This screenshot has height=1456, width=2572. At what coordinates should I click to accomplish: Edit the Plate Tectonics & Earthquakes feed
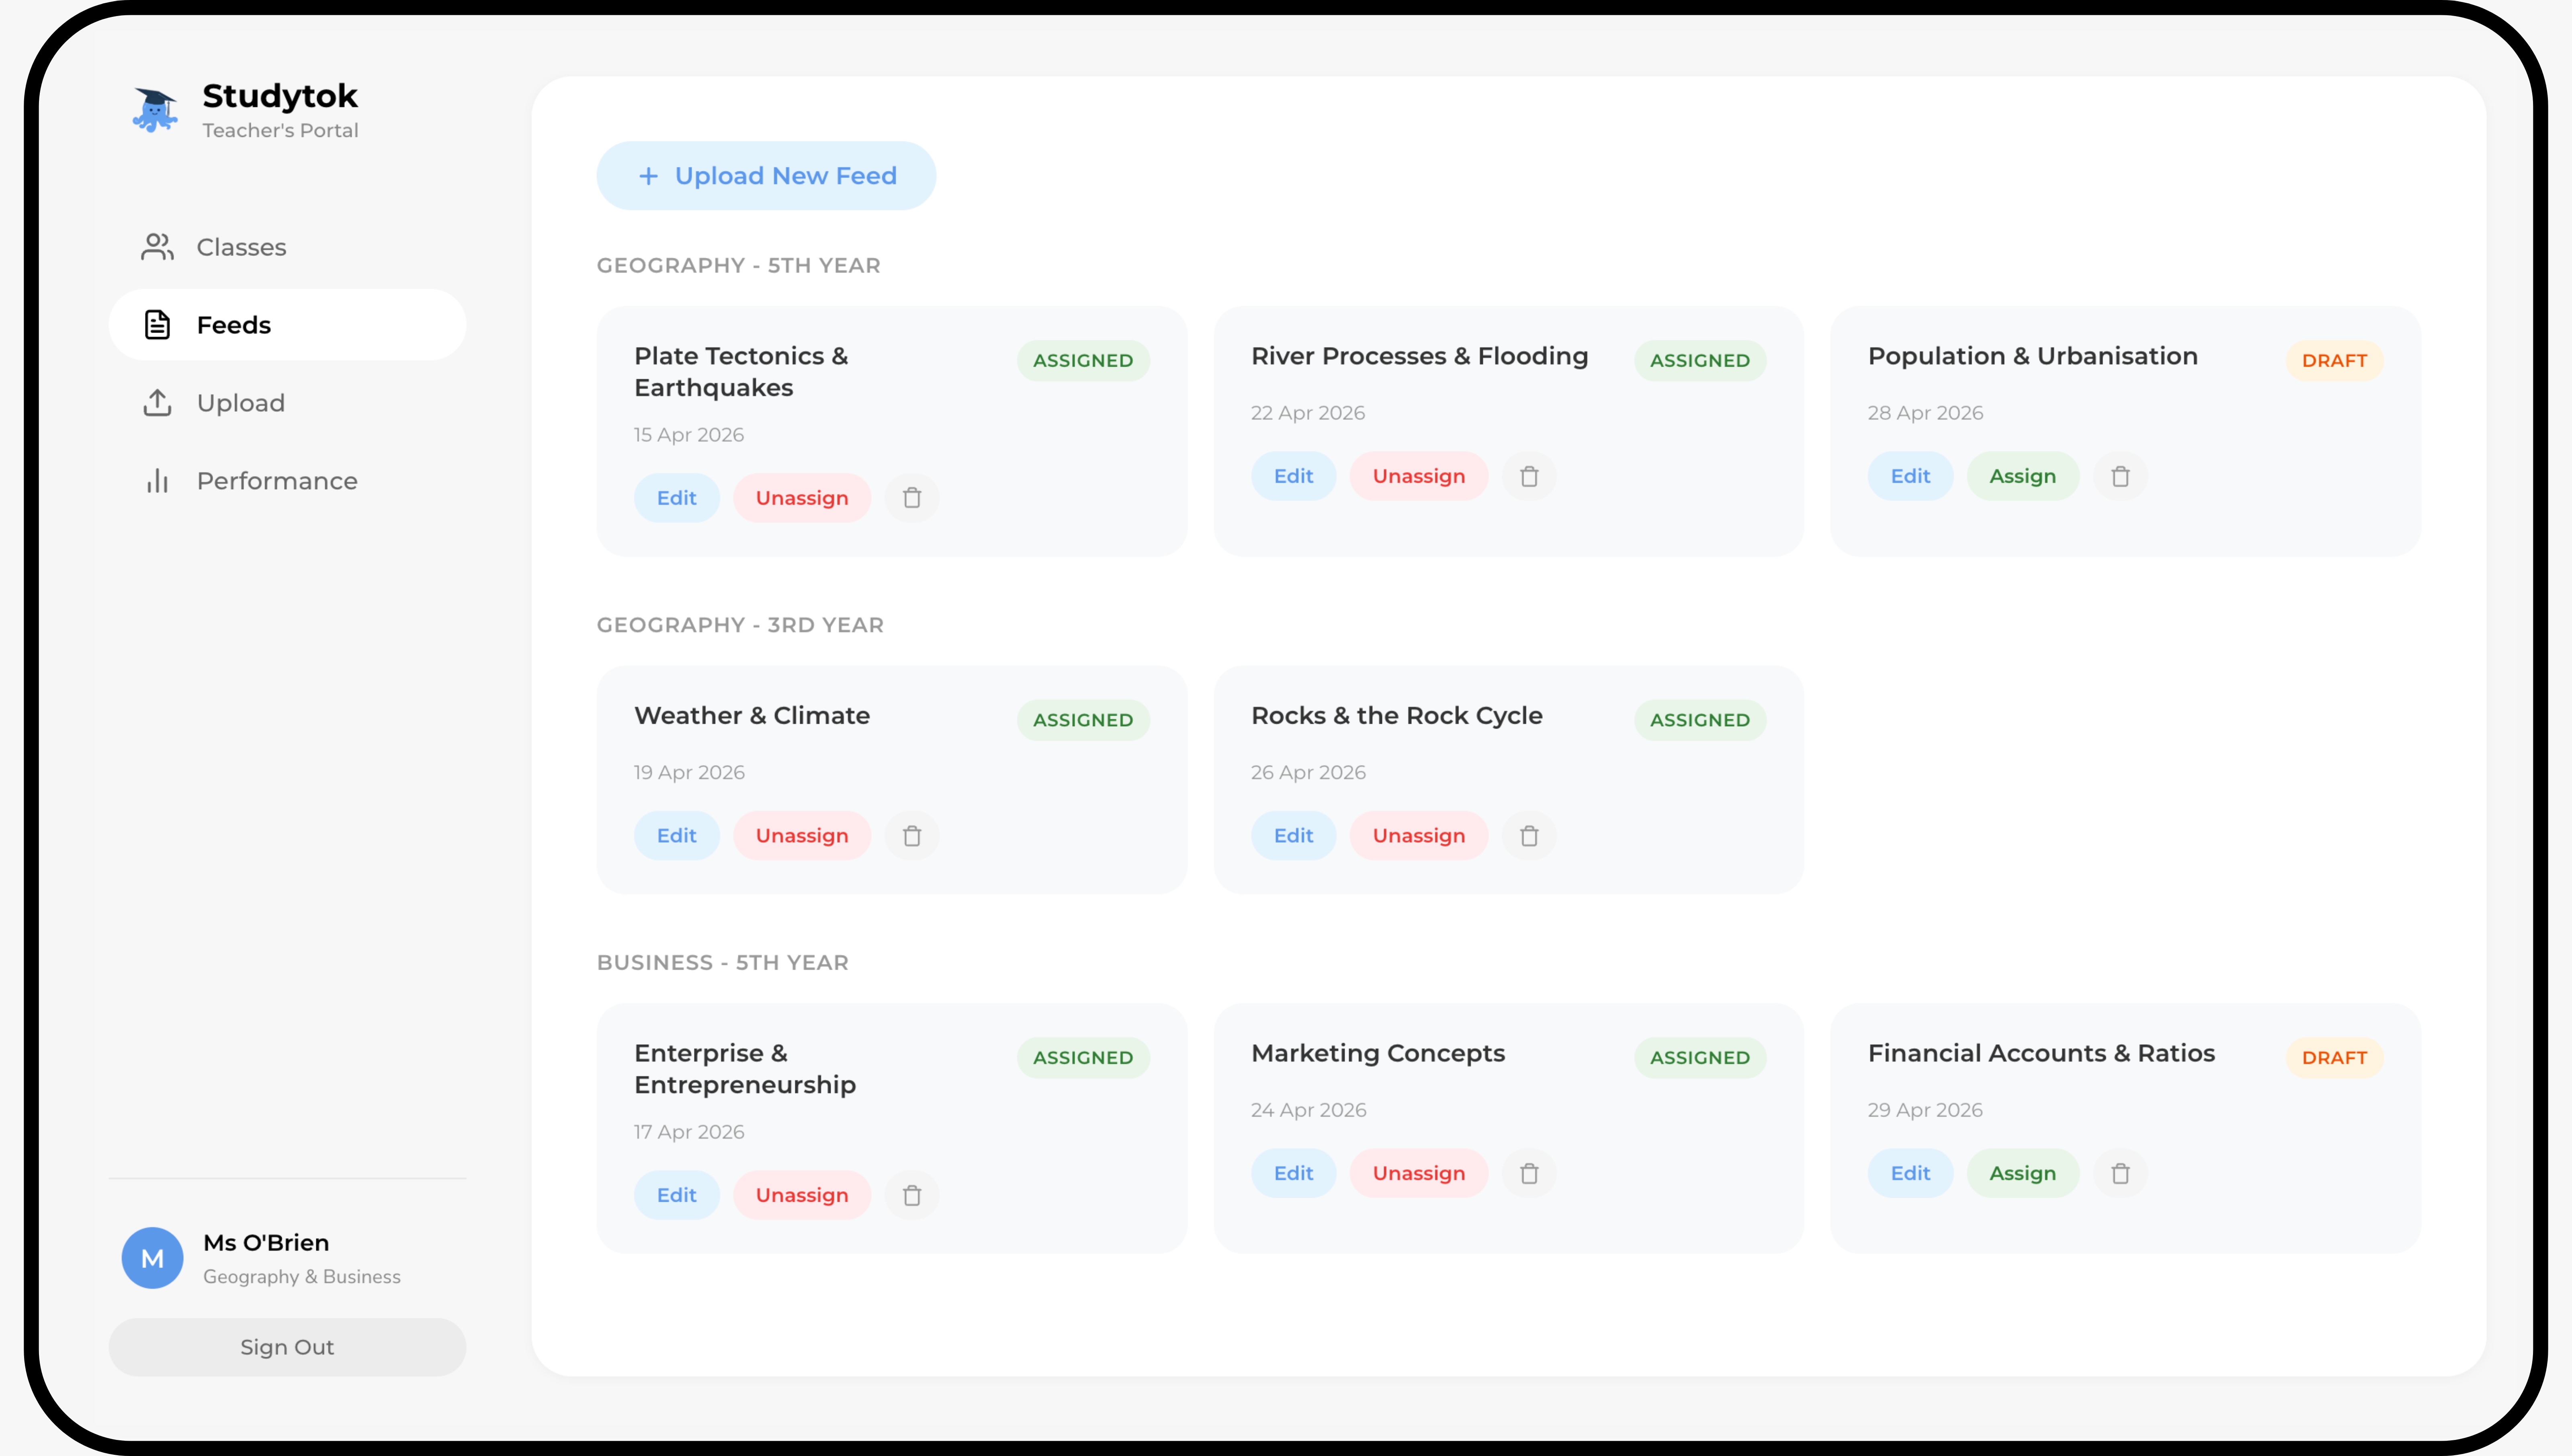[676, 498]
